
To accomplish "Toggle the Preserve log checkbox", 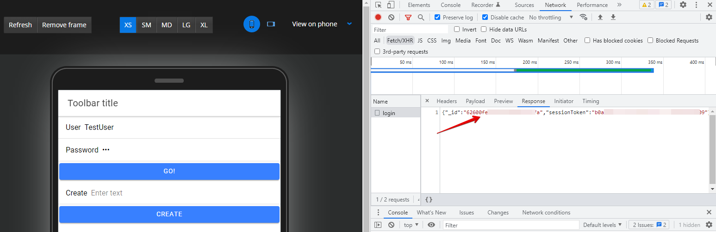I will click(x=437, y=17).
